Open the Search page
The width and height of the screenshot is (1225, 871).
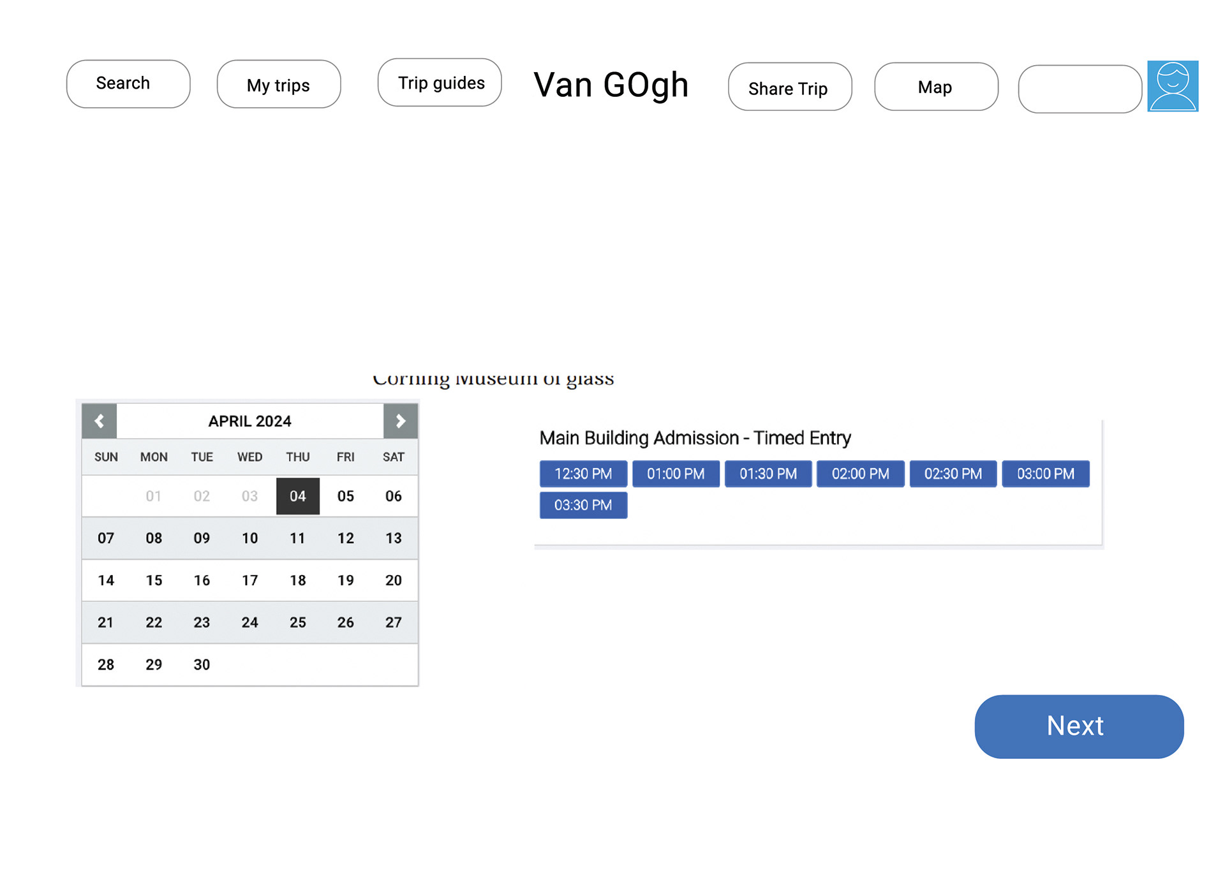coord(128,84)
